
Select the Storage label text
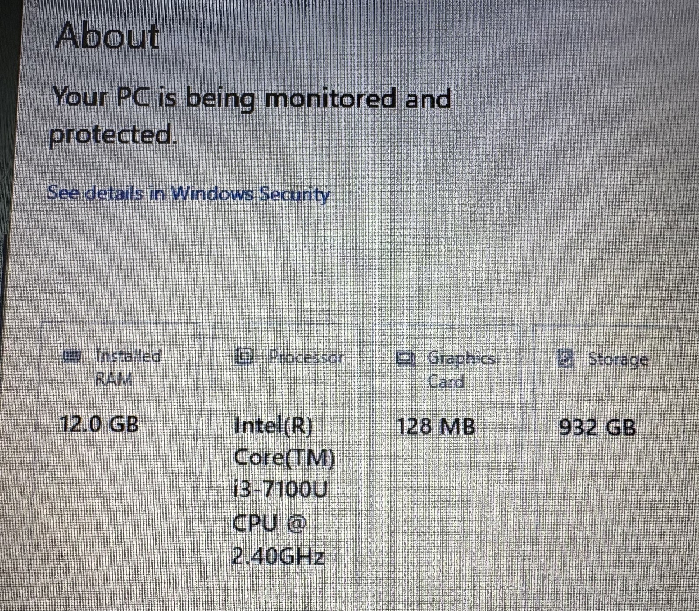pos(618,359)
